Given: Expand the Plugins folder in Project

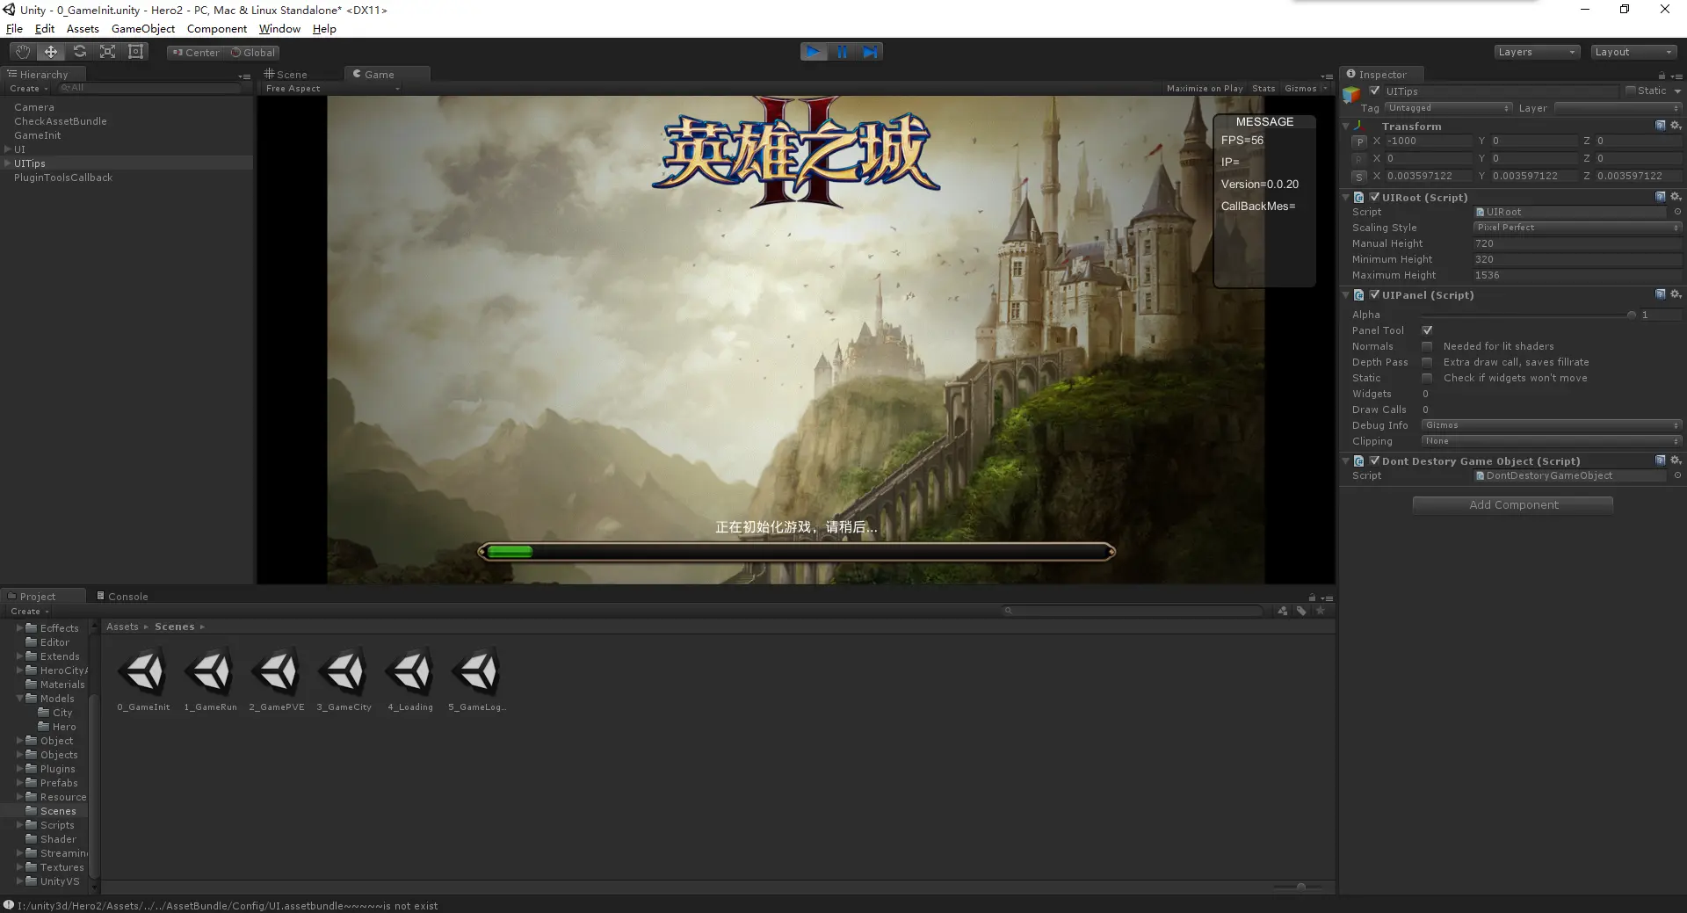Looking at the screenshot, I should tap(19, 769).
